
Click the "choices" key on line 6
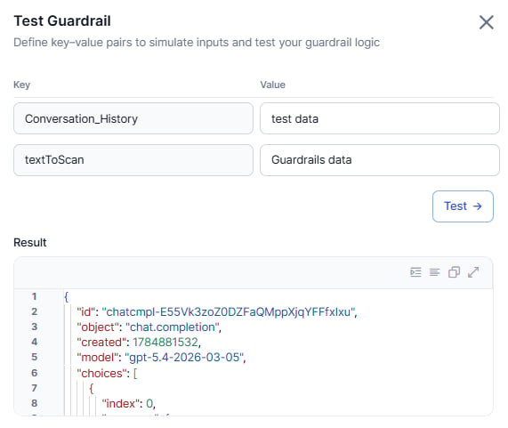pos(101,373)
